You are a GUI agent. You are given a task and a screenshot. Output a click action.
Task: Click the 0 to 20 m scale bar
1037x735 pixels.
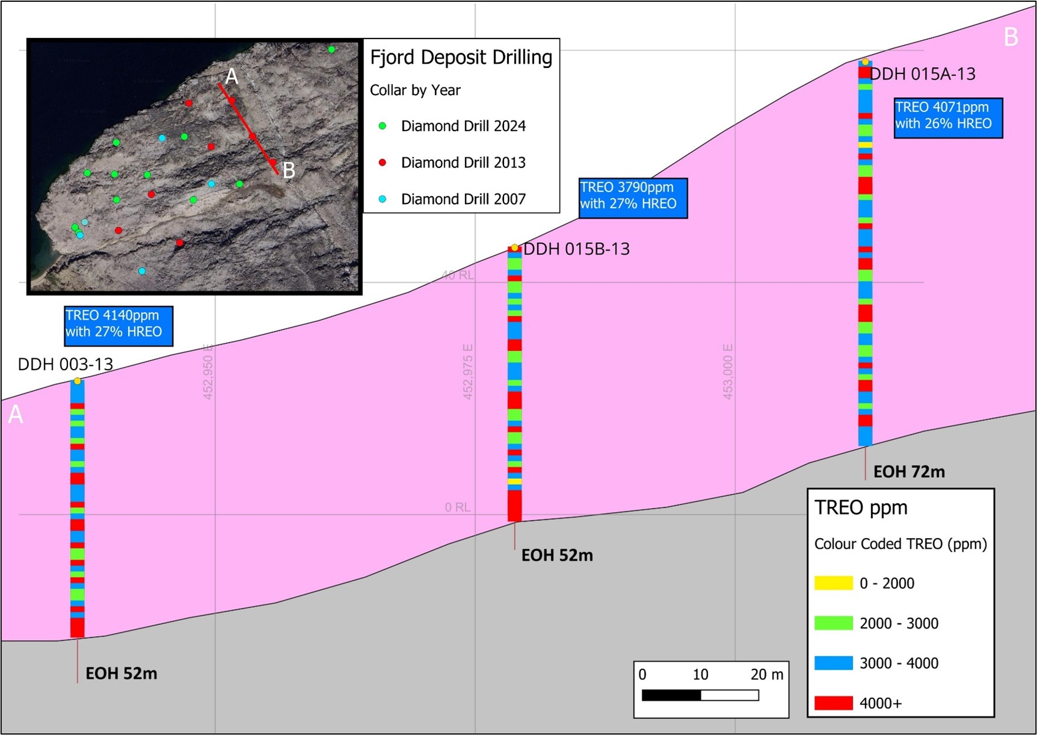(x=700, y=695)
